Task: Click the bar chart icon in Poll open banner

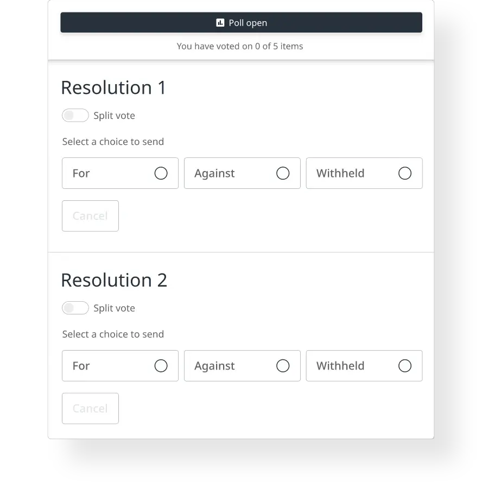Action: [x=219, y=23]
